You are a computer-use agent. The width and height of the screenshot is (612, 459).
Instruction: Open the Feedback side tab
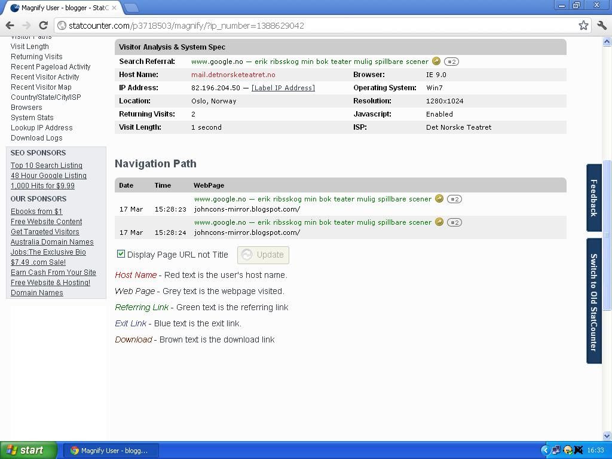[593, 198]
